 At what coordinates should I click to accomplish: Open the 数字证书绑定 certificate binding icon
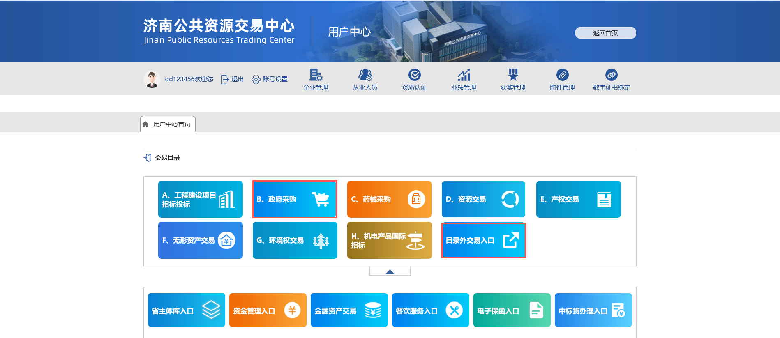tap(611, 75)
